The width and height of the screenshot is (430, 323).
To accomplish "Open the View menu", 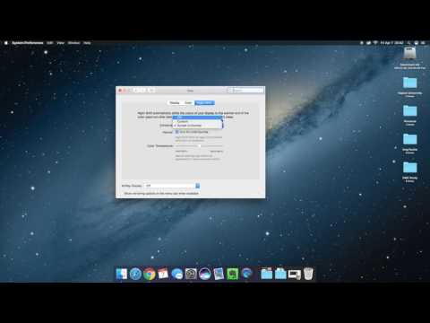I will (x=61, y=43).
